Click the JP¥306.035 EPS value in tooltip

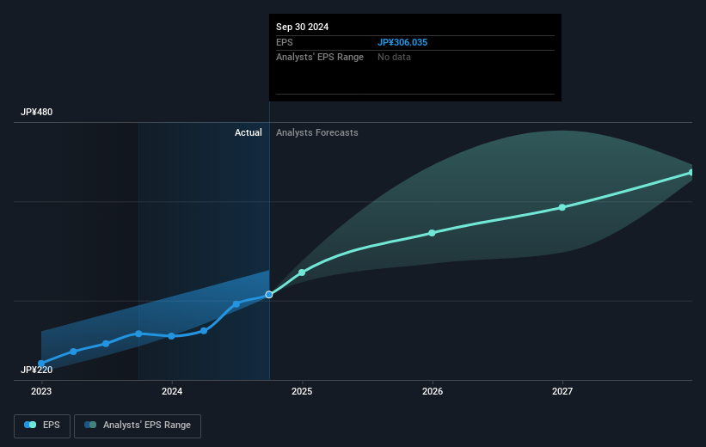(x=402, y=42)
